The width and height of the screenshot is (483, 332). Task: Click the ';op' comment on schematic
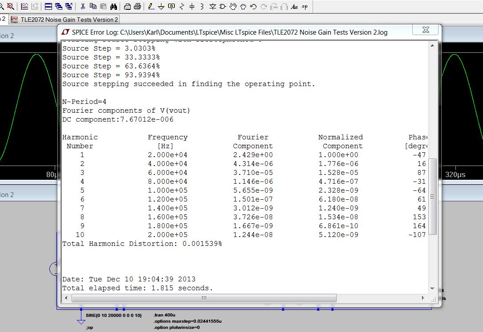tap(90, 328)
